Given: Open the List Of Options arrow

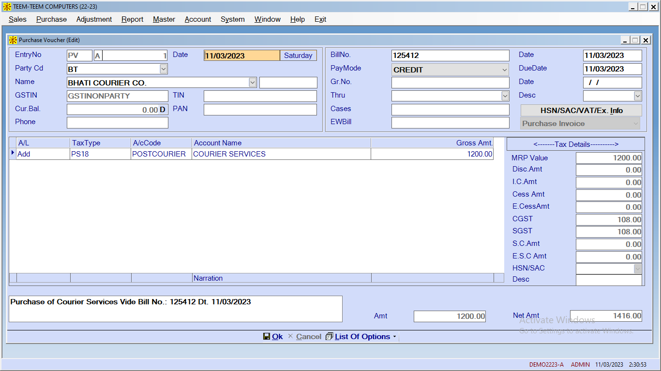Looking at the screenshot, I should pos(395,337).
